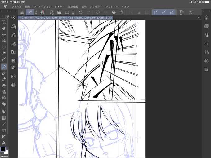Undo the last stroke
The image size is (211, 158).
[80, 12]
